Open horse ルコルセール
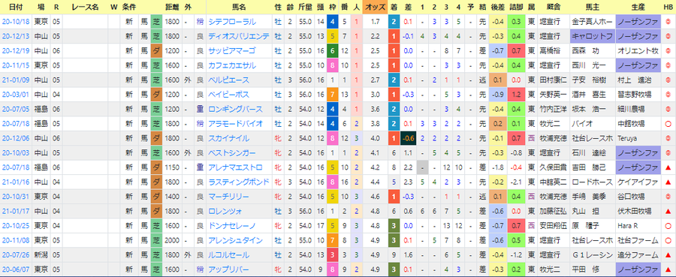 (x=229, y=255)
